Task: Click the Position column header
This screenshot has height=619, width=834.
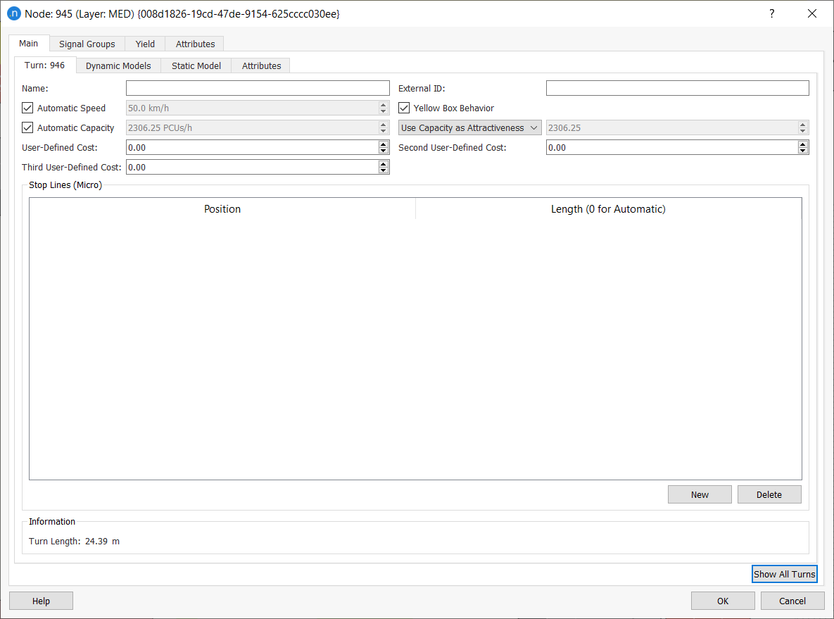Action: tap(222, 209)
